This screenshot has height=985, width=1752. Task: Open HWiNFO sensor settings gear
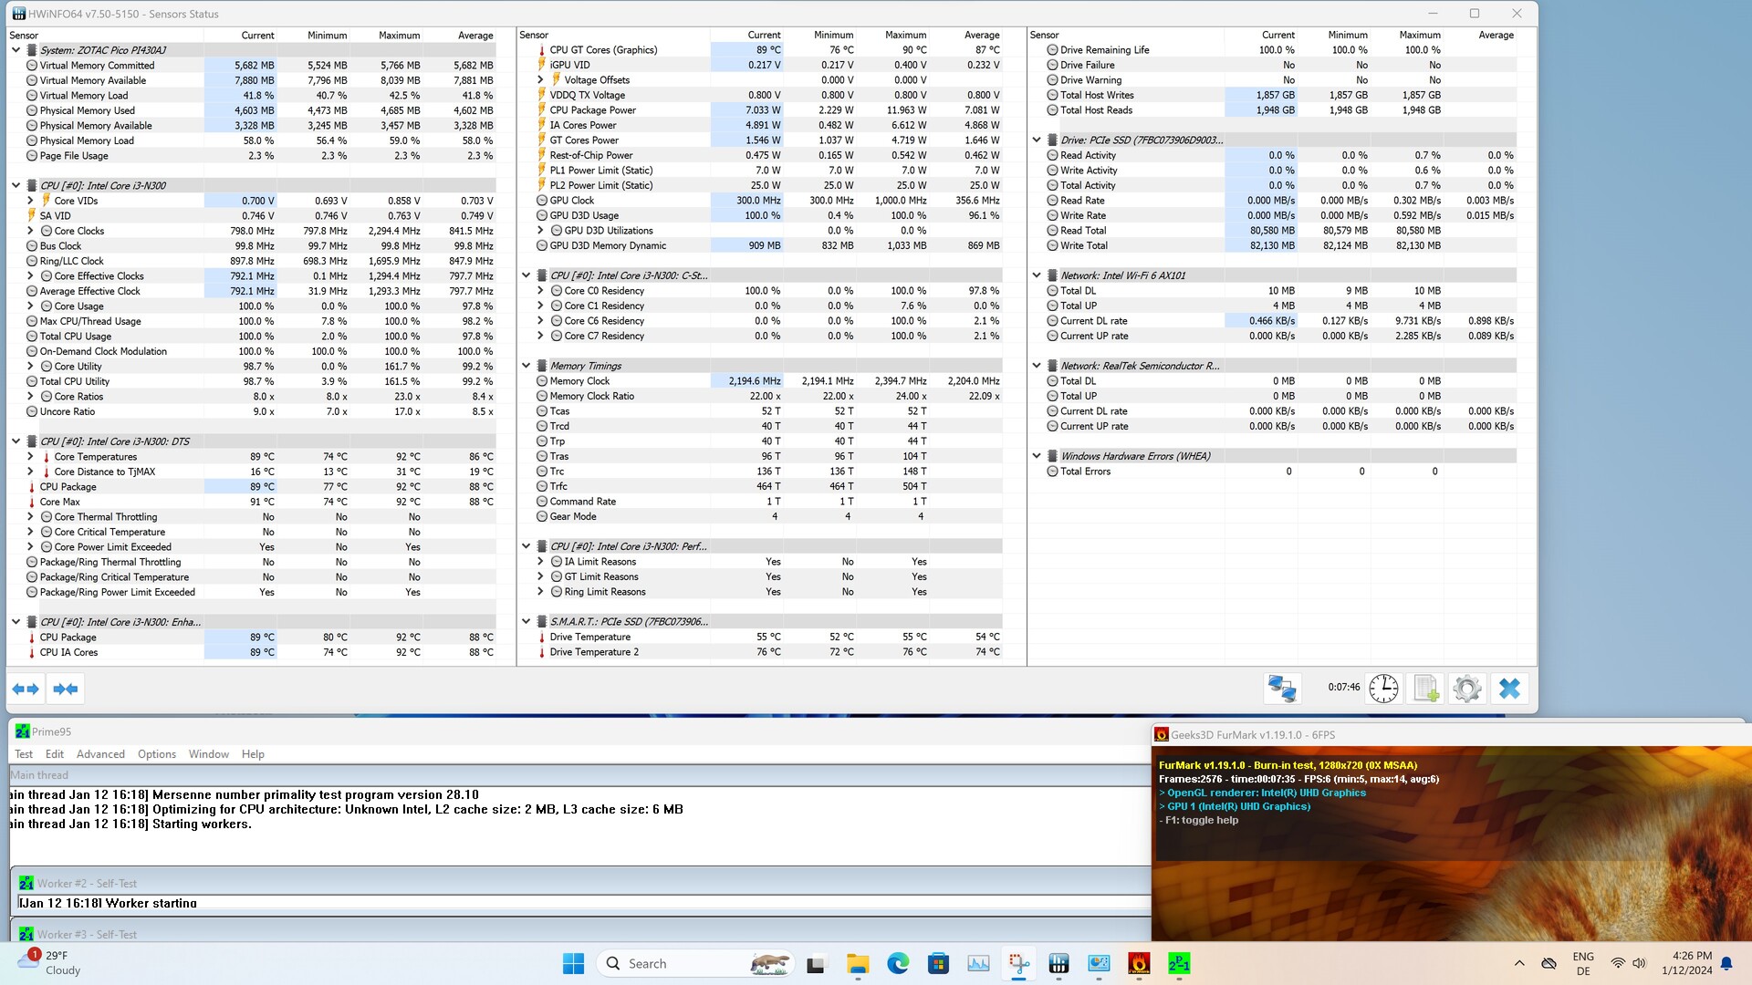1466,689
